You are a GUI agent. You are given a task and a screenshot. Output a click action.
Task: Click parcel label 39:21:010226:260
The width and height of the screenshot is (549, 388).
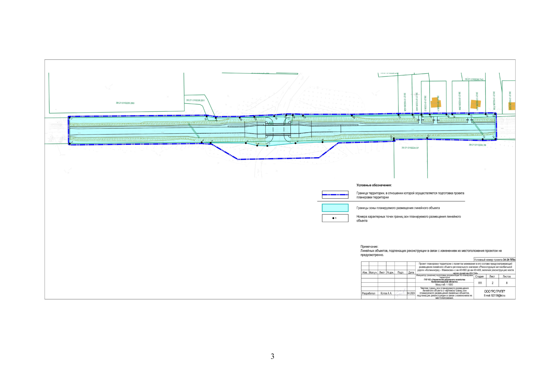(x=125, y=103)
